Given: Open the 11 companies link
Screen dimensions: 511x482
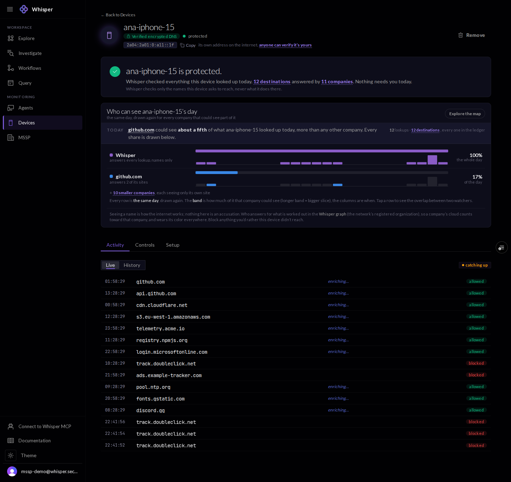Looking at the screenshot, I should (x=337, y=82).
